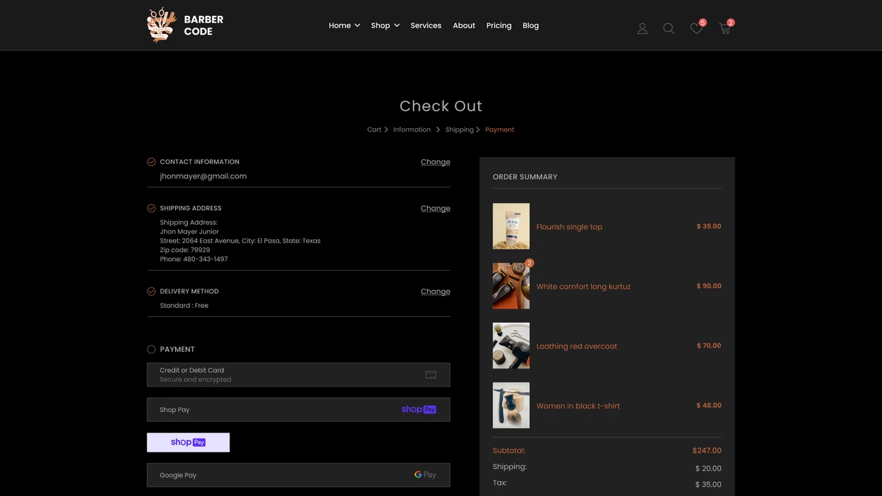882x496 pixels.
Task: Click the White comfort long kurtuz name
Action: 584,287
